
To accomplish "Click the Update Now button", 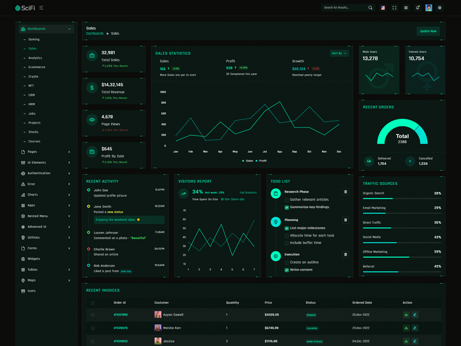I will (x=428, y=31).
